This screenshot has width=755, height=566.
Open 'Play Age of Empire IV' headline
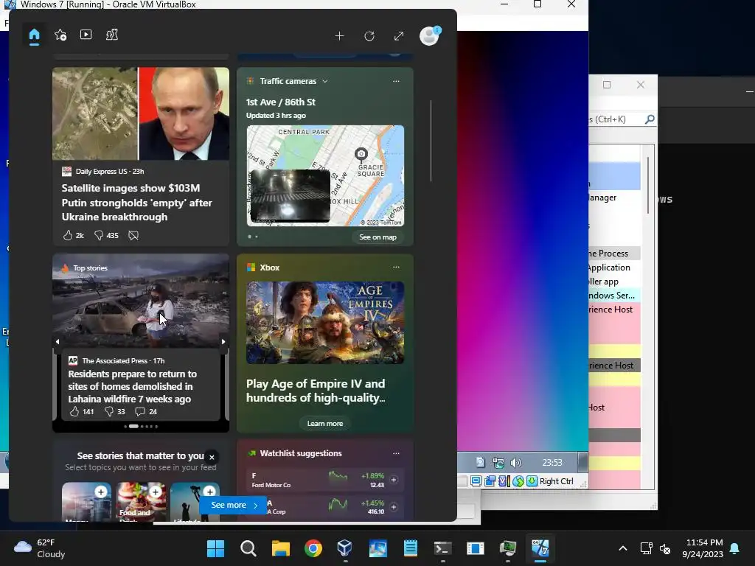(316, 391)
